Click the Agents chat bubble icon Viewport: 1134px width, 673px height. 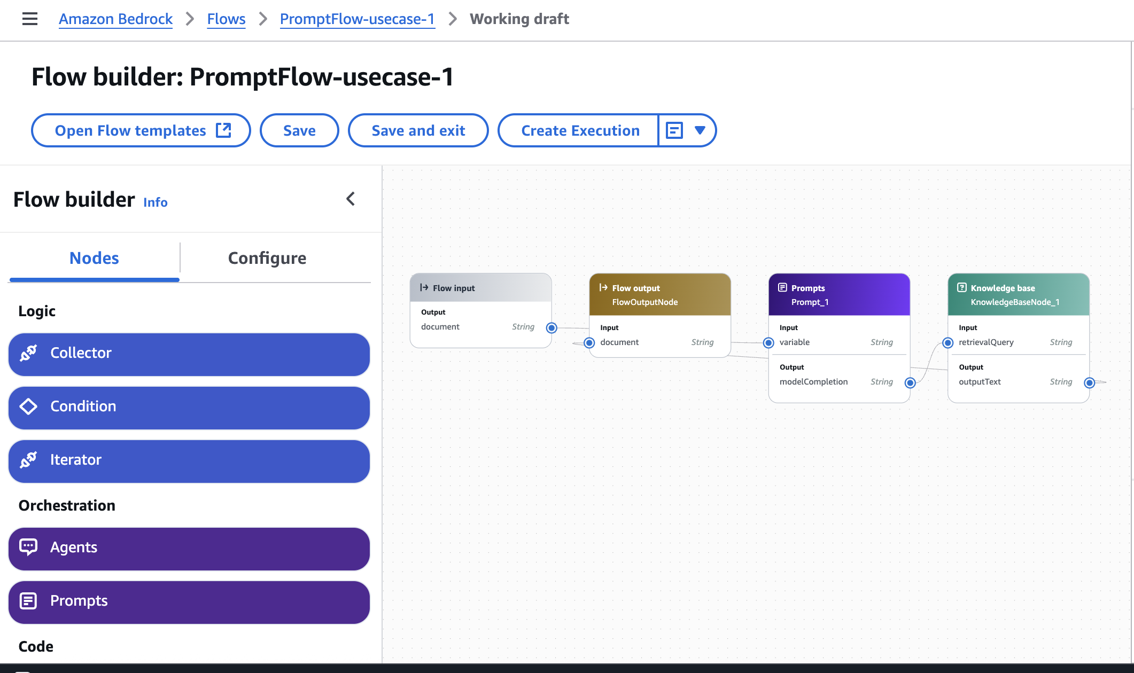[x=28, y=547]
